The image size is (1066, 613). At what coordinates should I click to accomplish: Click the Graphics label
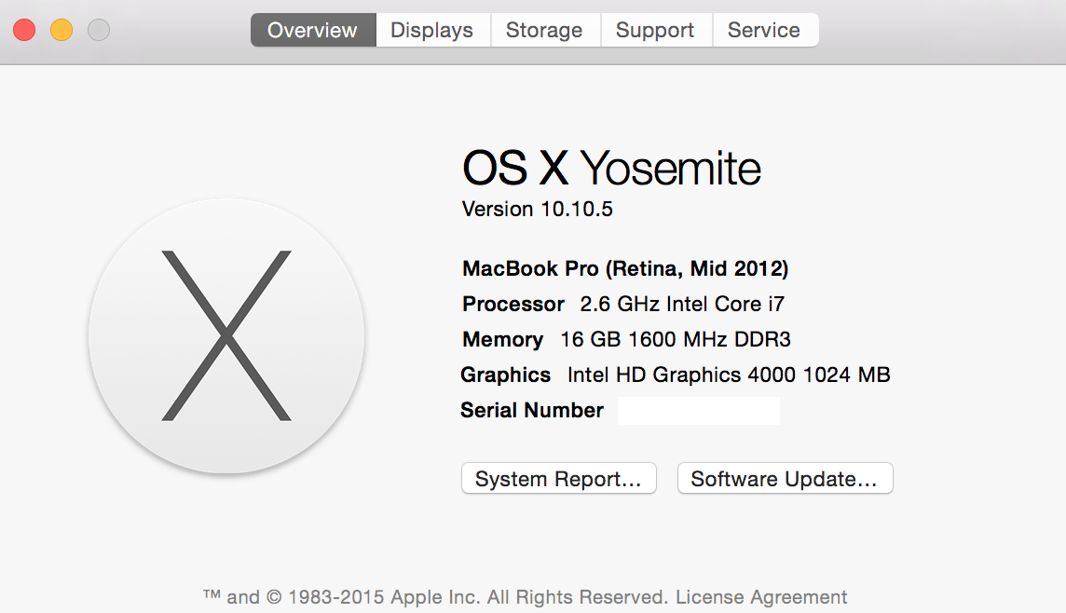[505, 375]
